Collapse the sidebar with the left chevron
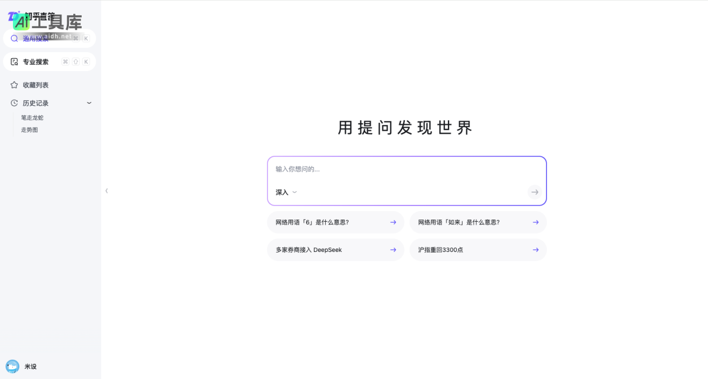 coord(106,191)
